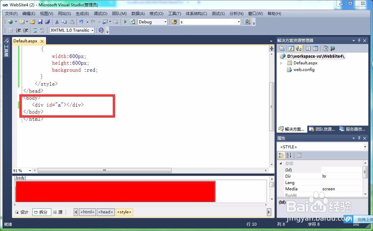Open Solution Explorer window position dropdown arrow

pos(354,41)
